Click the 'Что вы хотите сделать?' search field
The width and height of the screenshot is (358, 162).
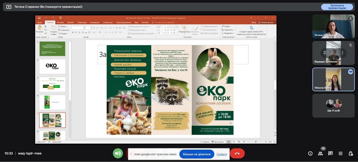coord(163,22)
